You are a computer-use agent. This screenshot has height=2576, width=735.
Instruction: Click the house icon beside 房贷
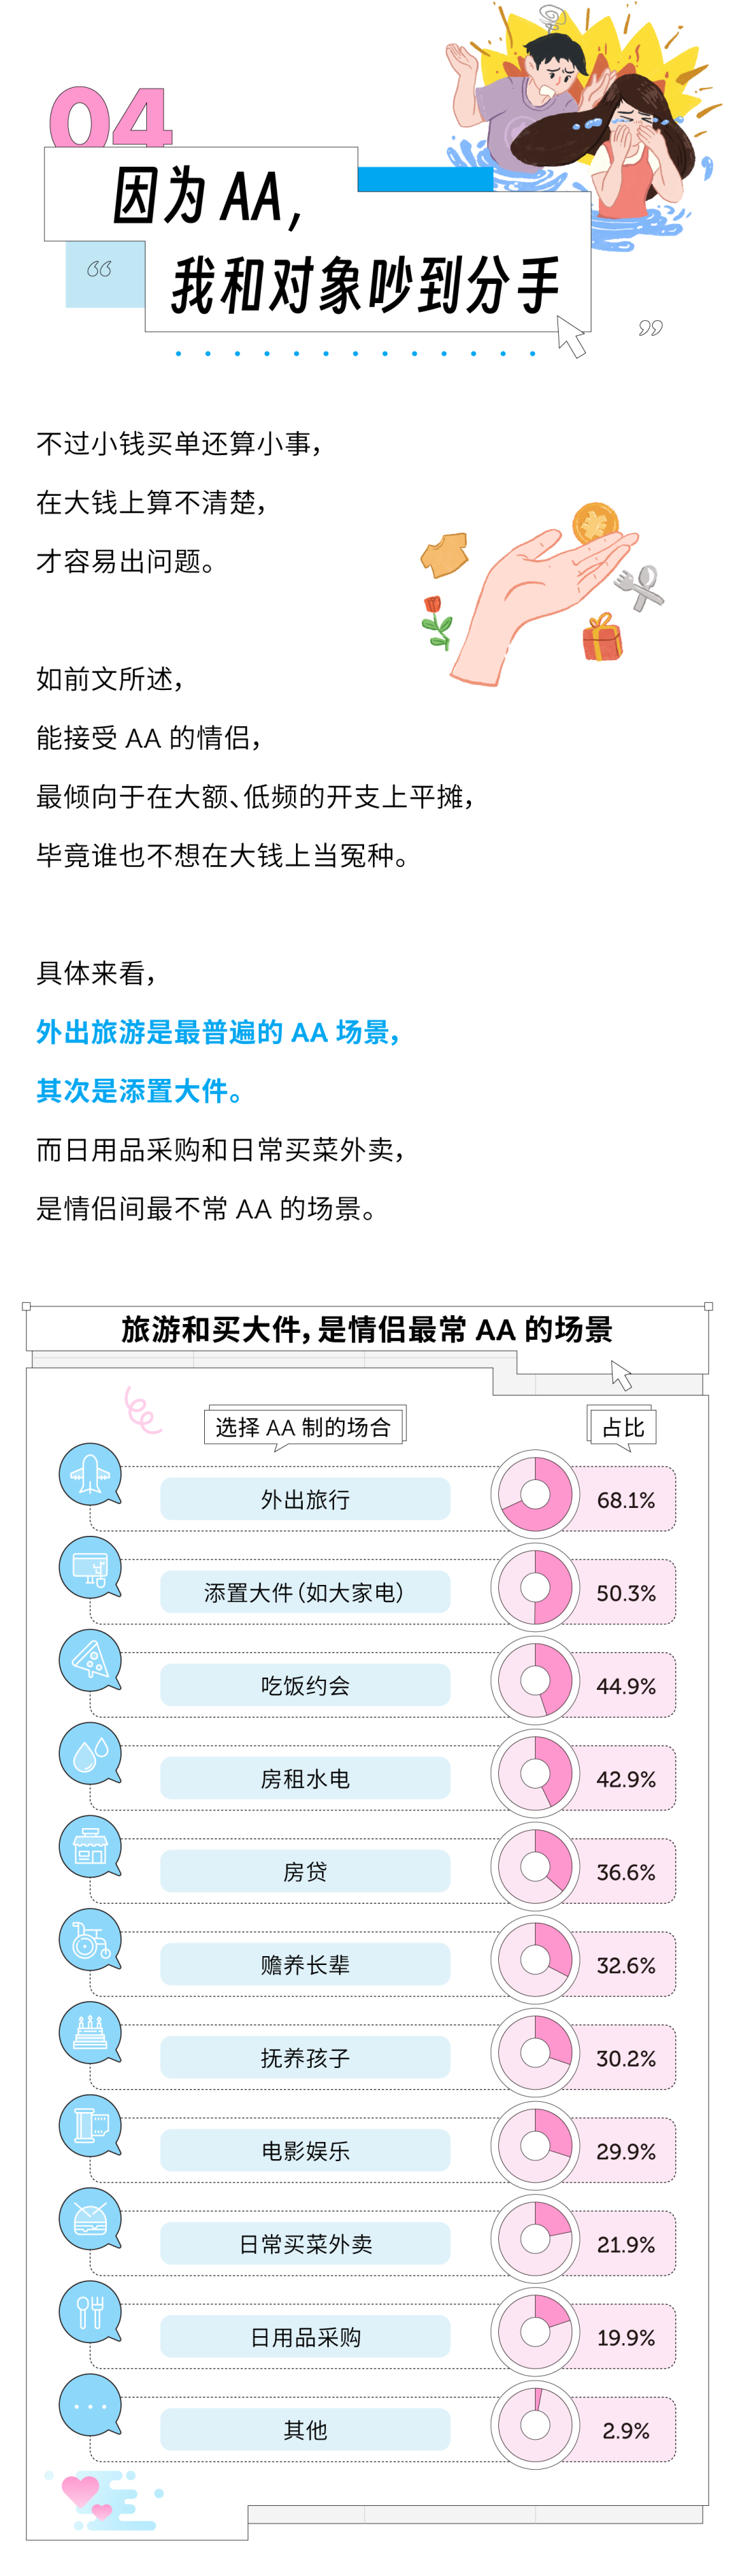[90, 1846]
